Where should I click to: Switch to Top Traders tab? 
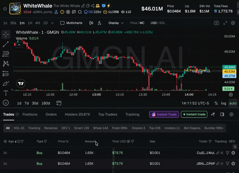[x=108, y=115]
